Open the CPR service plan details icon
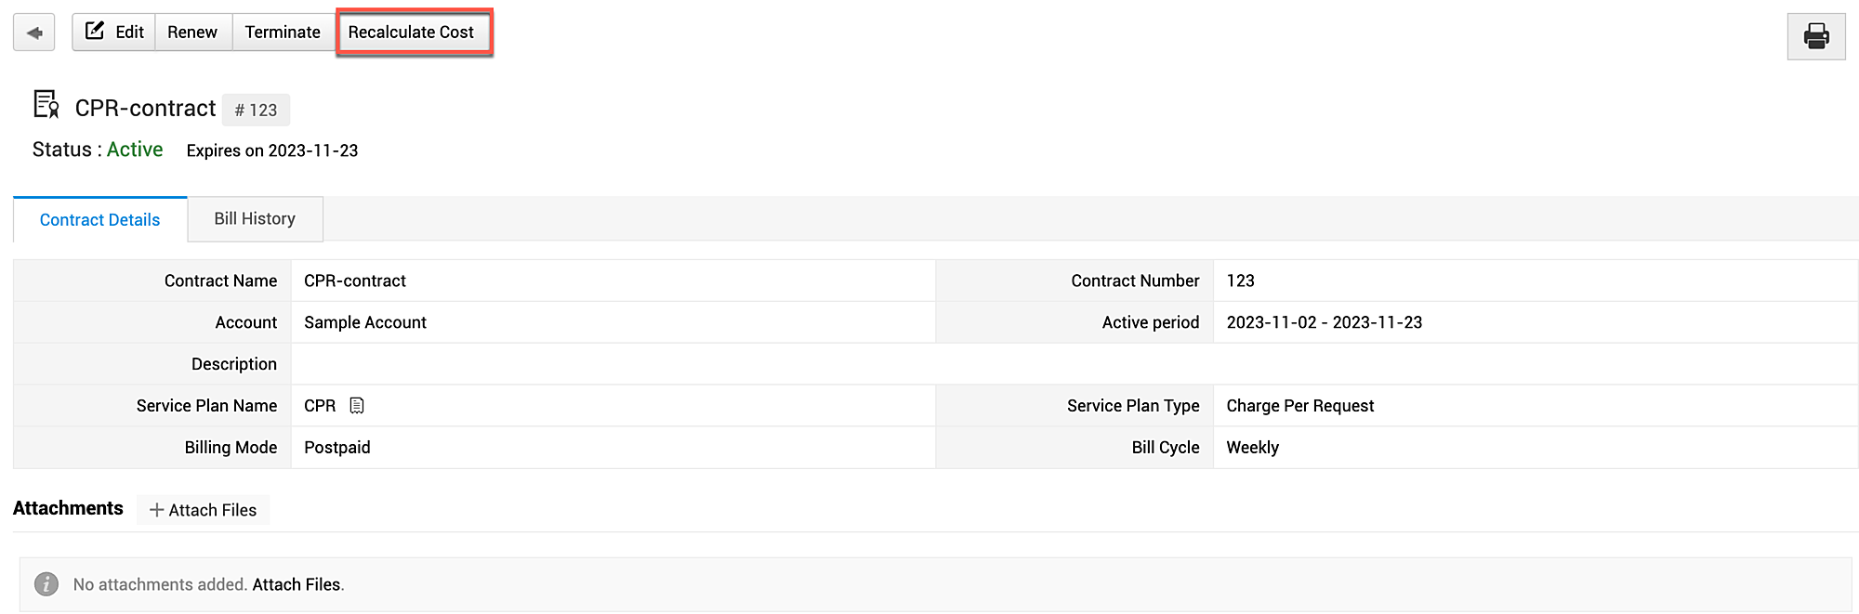Image resolution: width=1859 pixels, height=614 pixels. coord(357,406)
